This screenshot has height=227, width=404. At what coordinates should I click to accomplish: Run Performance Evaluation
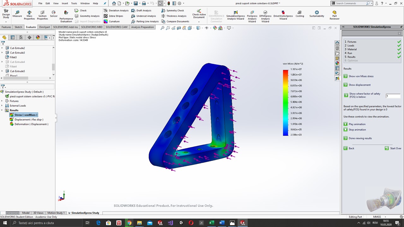[x=66, y=16]
